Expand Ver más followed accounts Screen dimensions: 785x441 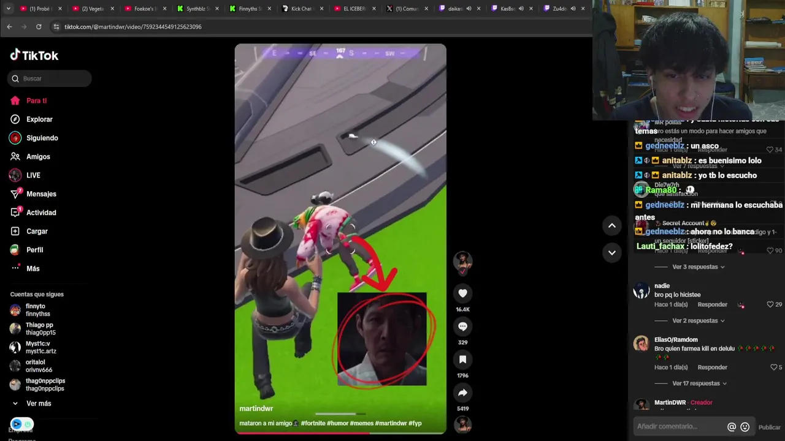(x=39, y=404)
